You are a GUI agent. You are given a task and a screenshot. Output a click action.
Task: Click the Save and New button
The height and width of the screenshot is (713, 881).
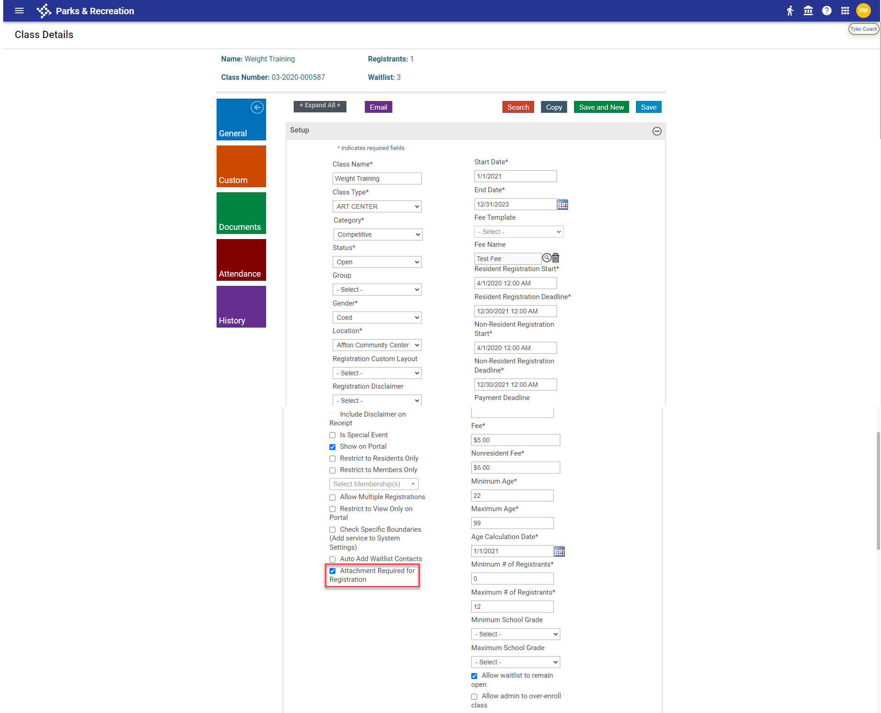point(601,107)
